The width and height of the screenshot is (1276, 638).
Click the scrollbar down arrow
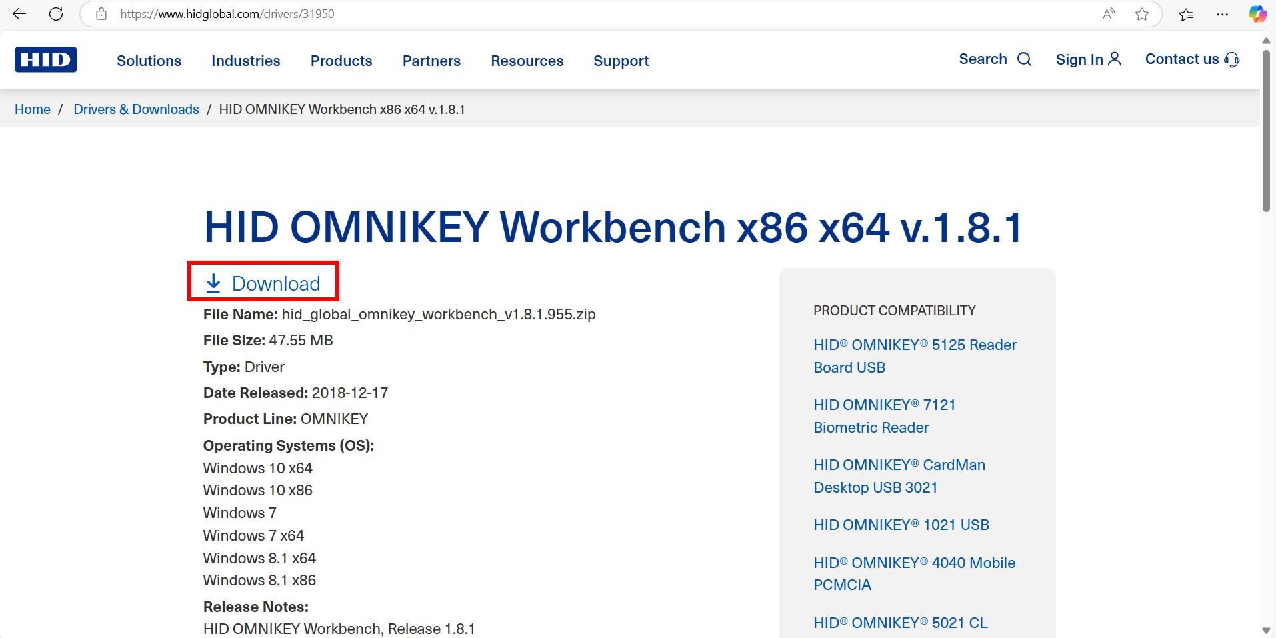coord(1266,630)
